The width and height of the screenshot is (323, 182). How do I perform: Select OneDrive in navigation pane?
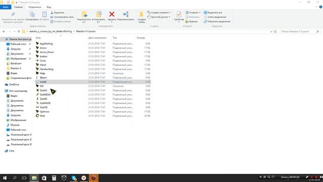(x=14, y=84)
